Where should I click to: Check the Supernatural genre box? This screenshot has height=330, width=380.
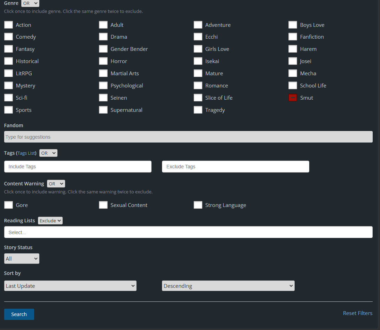coord(103,110)
